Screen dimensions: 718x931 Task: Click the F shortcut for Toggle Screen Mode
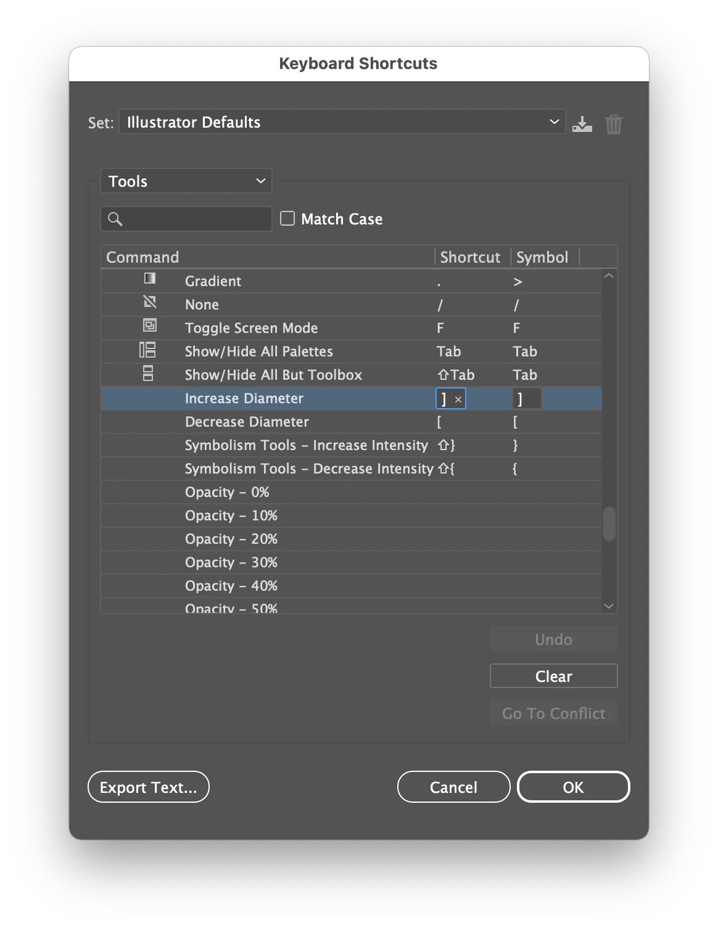440,328
